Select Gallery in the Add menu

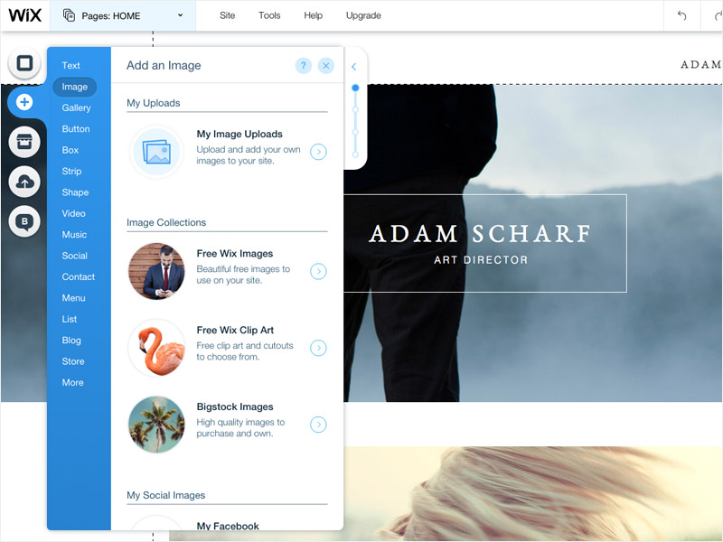(76, 107)
